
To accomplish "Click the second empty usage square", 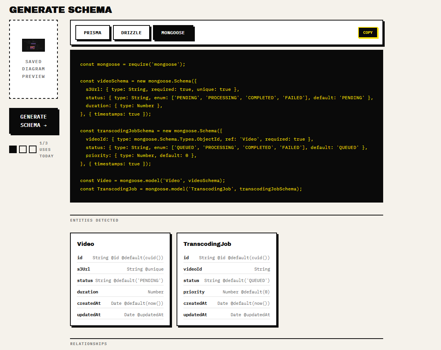I will [x=23, y=149].
